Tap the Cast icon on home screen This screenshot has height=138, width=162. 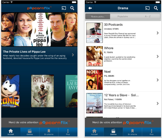pos(64,8)
